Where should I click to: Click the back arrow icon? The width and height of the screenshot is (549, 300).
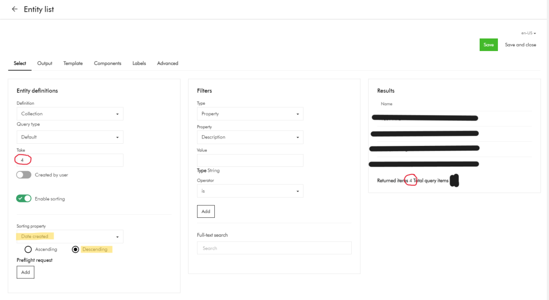click(15, 9)
